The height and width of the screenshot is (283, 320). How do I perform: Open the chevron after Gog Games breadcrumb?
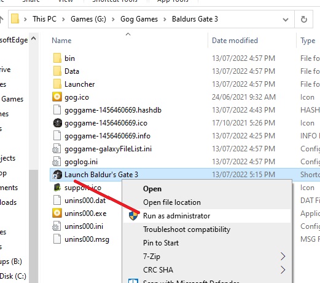click(165, 19)
